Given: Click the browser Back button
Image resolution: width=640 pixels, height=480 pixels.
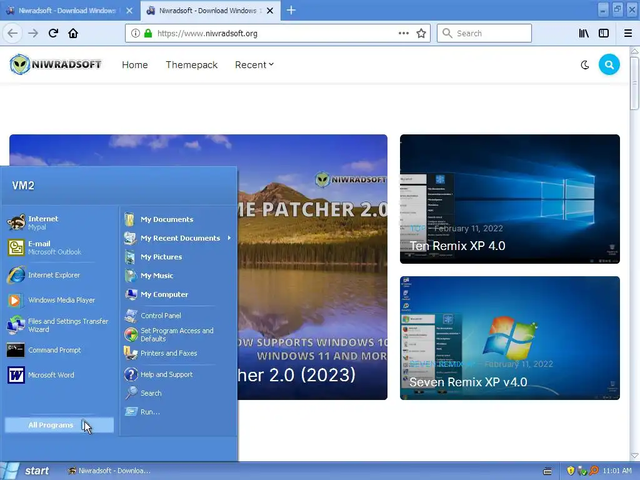Looking at the screenshot, I should point(12,33).
